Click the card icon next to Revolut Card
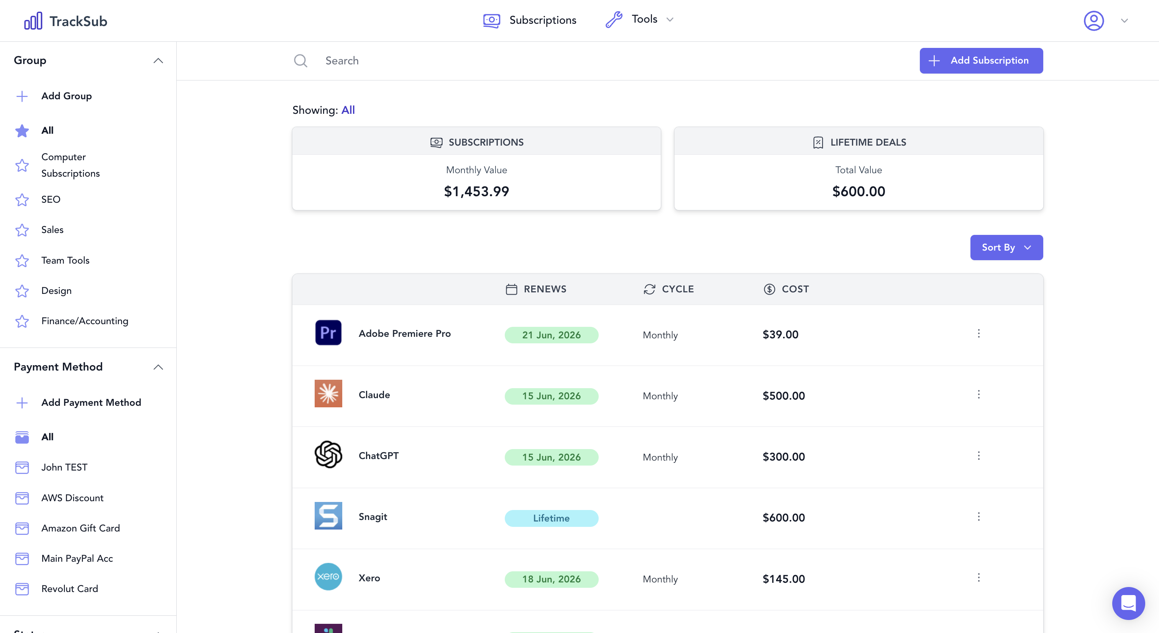Screen dimensions: 1159x633 (22, 589)
